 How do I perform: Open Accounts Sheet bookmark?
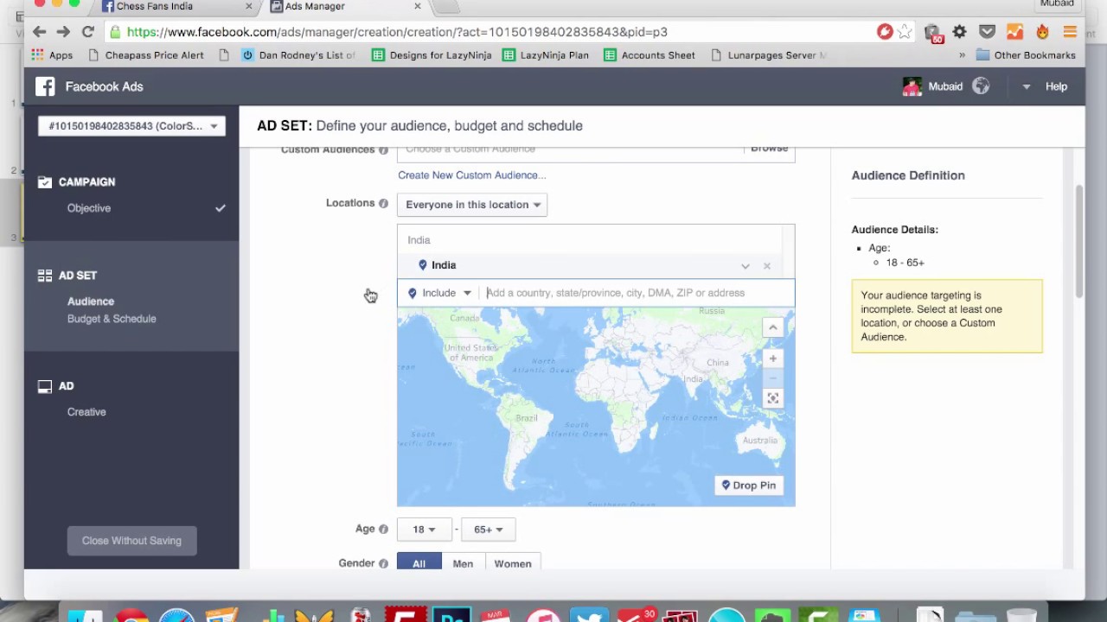click(x=649, y=55)
